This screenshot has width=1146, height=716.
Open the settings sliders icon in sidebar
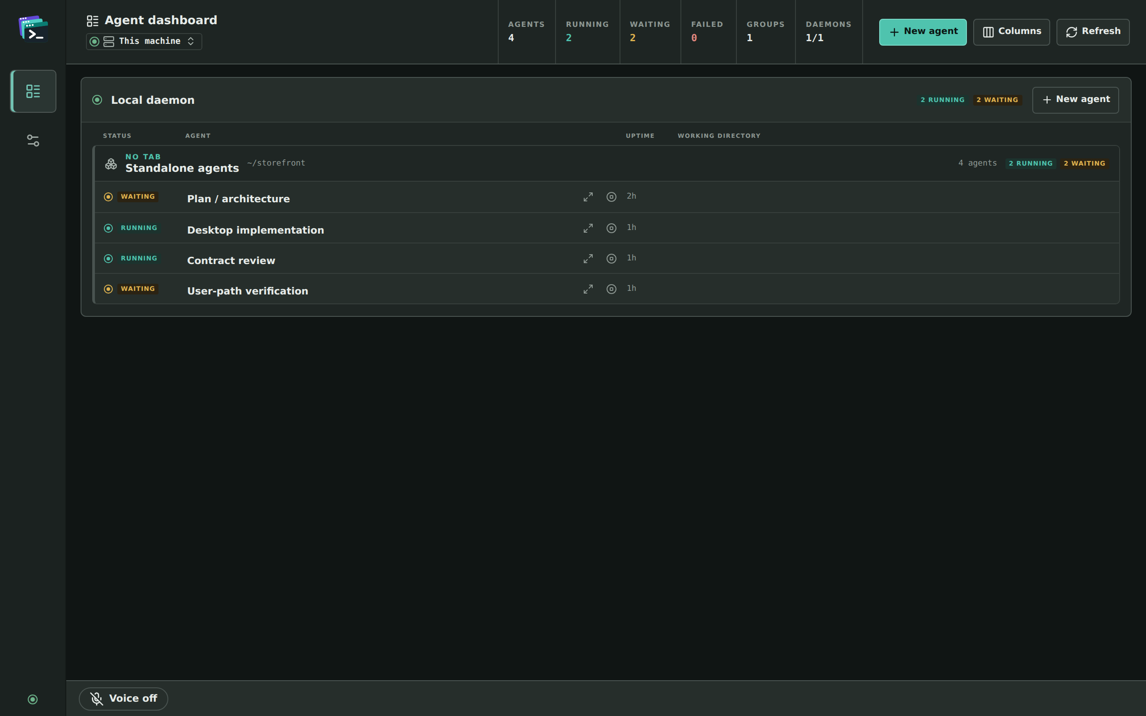[33, 141]
